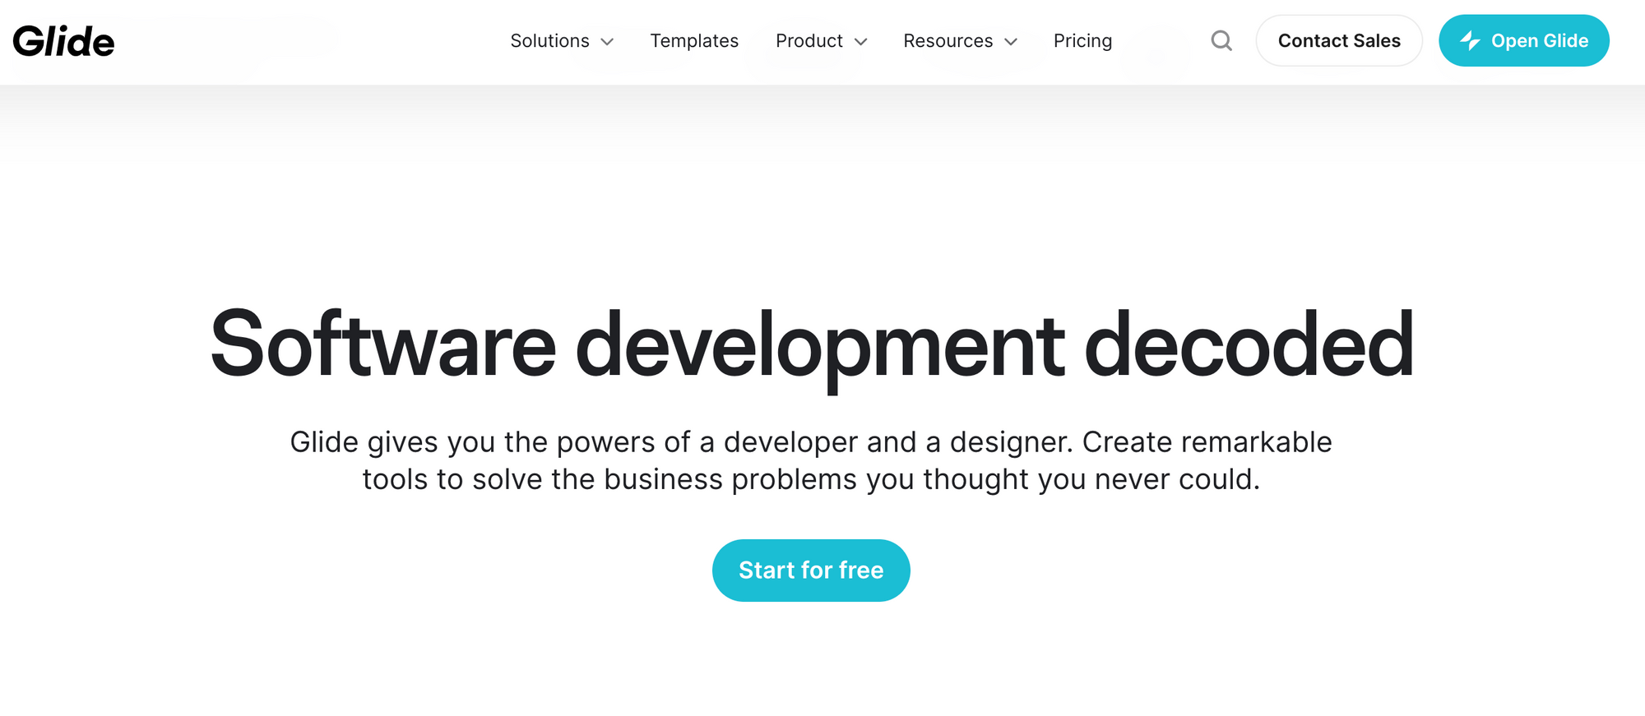Screen dimensions: 1645x716
Task: Click the Glide logo
Action: [x=63, y=41]
